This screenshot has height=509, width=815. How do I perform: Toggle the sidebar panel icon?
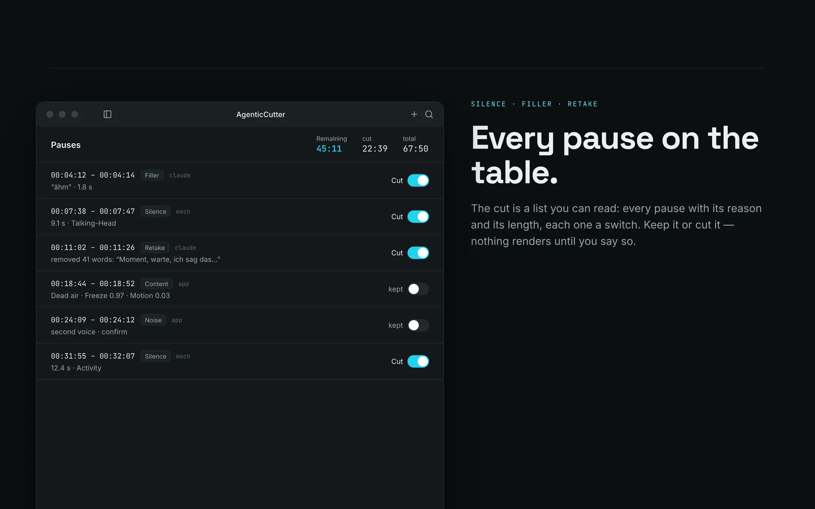107,115
